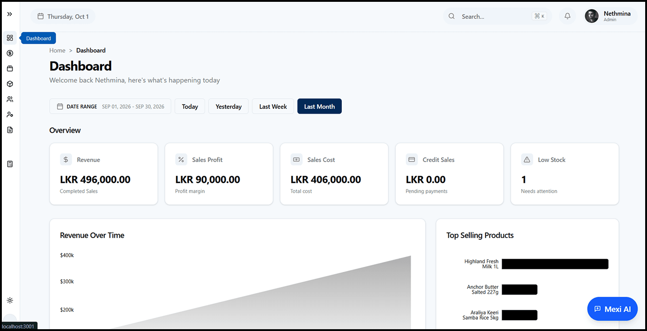The image size is (647, 331).
Task: Open the dollar-sign sales icon in sidebar
Action: (10, 53)
